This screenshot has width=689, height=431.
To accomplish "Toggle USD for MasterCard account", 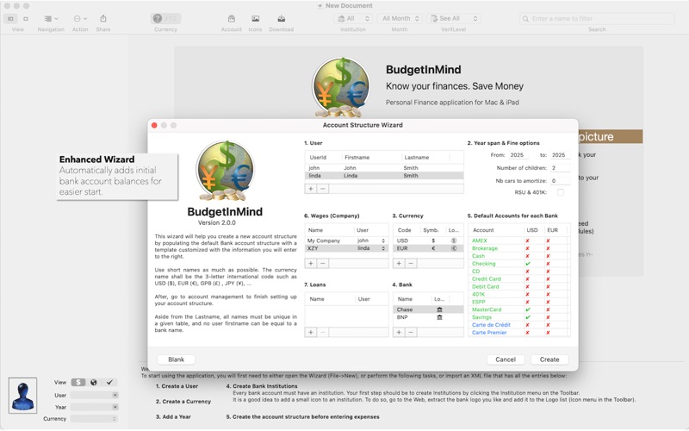I will click(x=528, y=309).
